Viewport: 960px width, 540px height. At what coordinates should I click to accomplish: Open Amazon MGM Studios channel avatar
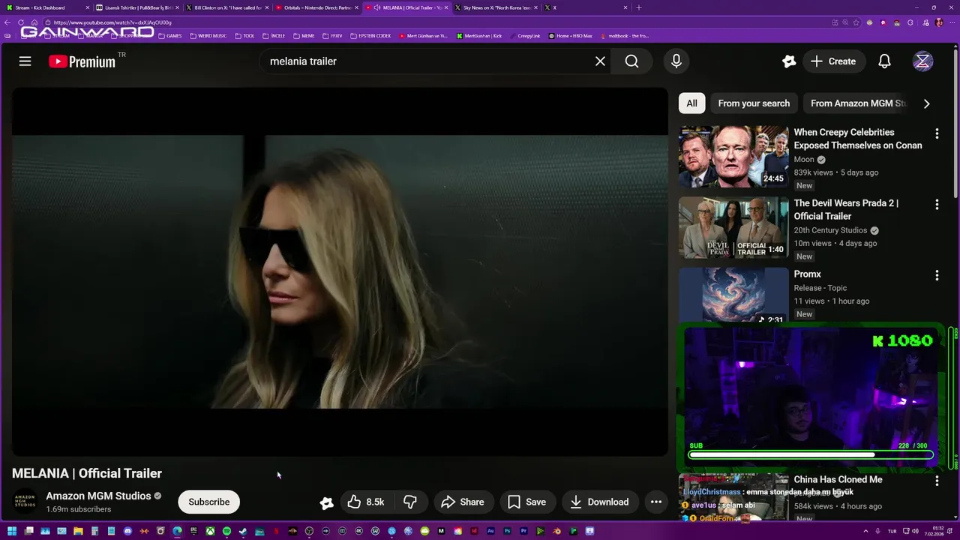tap(25, 502)
